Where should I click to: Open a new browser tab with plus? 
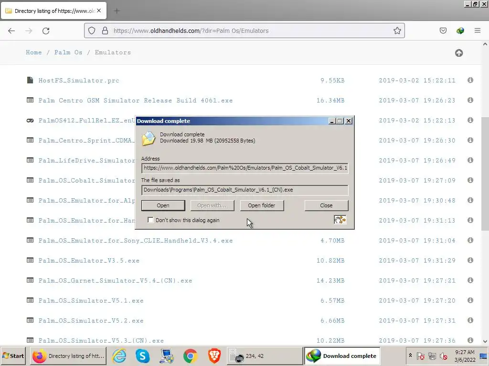click(117, 11)
